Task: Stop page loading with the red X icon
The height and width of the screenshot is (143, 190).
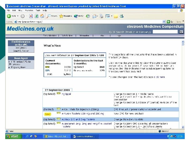Action: [31, 16]
